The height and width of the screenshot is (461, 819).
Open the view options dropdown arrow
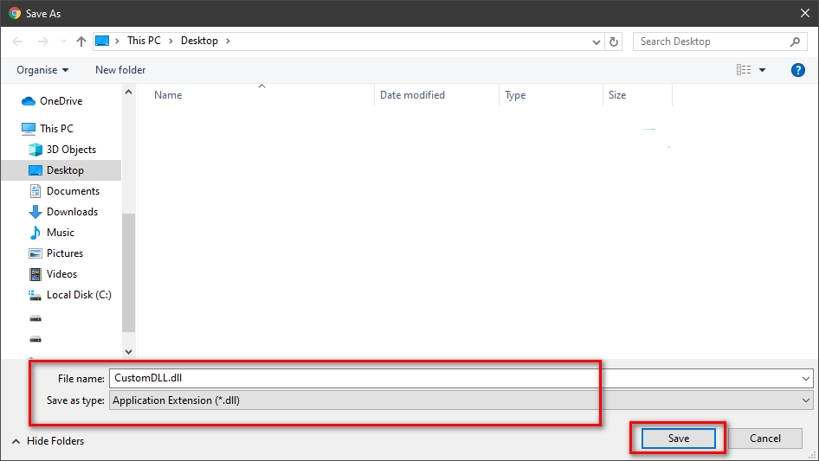[762, 70]
